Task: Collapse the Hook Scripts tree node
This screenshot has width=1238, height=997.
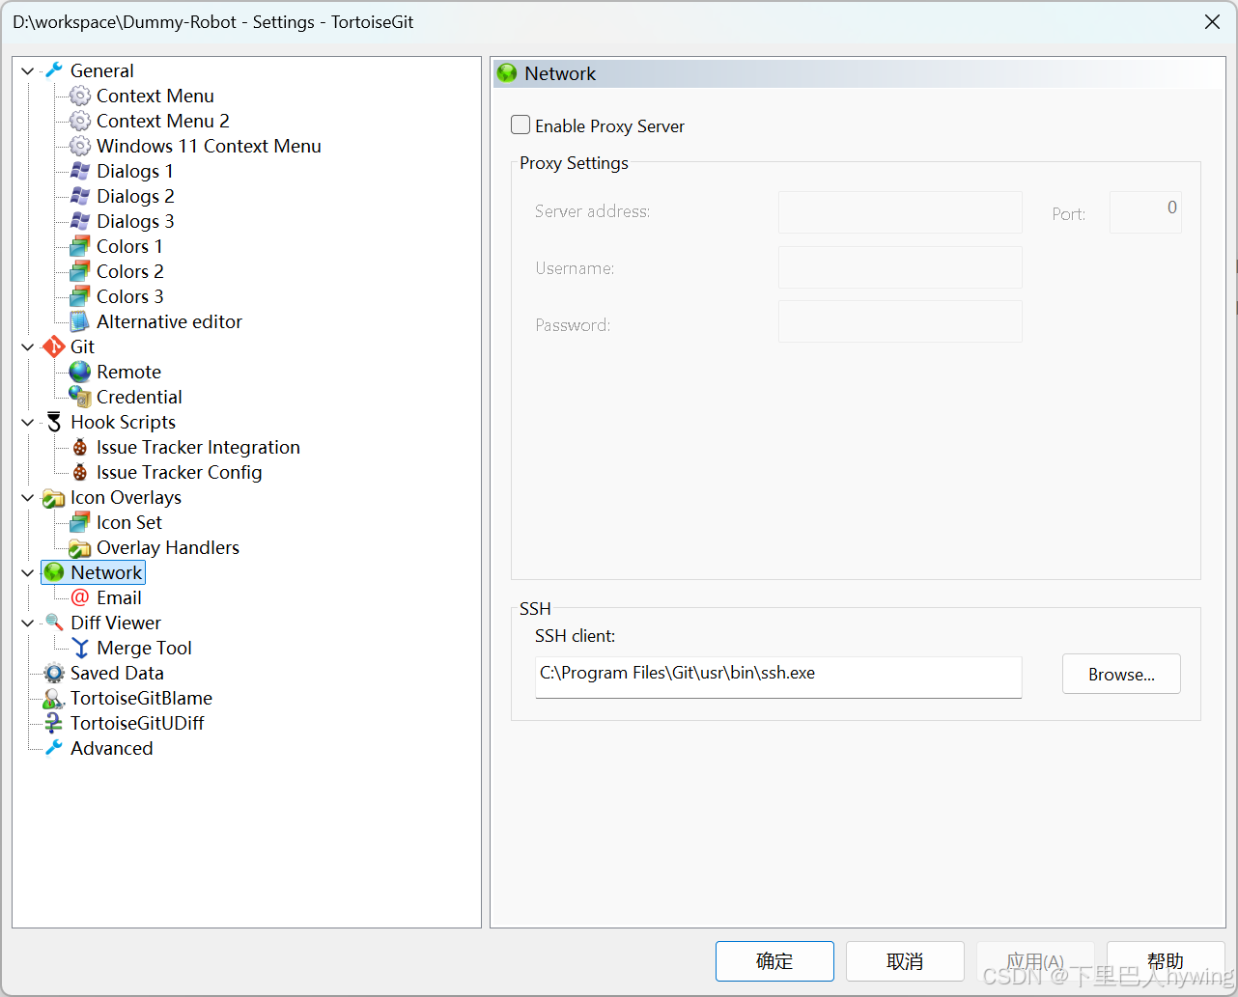Action: click(28, 423)
